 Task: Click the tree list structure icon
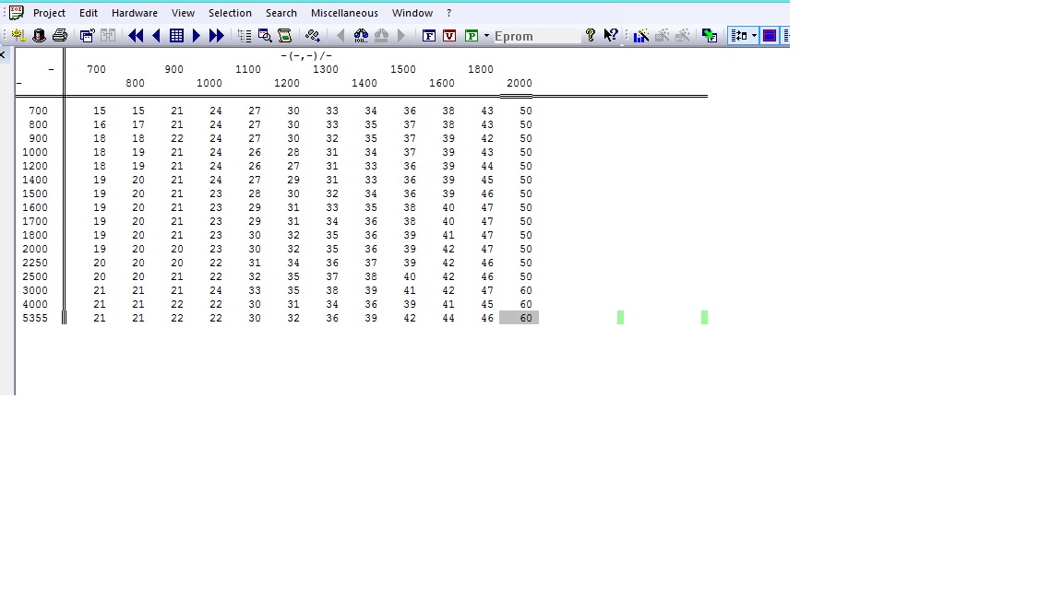pos(244,36)
